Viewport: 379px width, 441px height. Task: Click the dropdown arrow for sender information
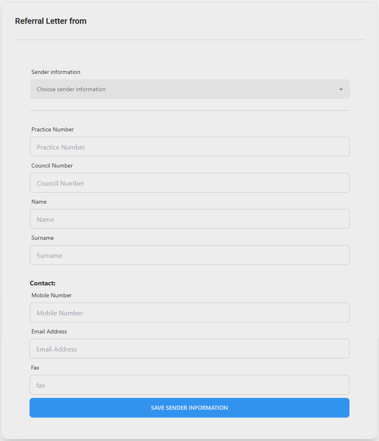point(341,90)
